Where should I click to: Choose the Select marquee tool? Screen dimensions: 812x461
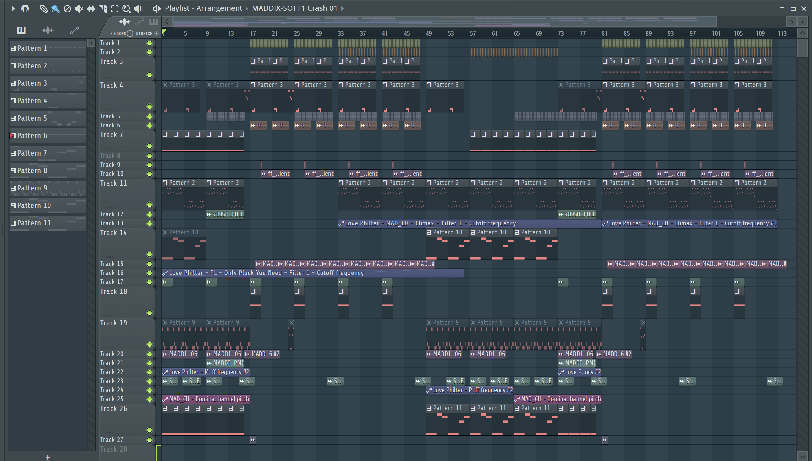pos(115,8)
